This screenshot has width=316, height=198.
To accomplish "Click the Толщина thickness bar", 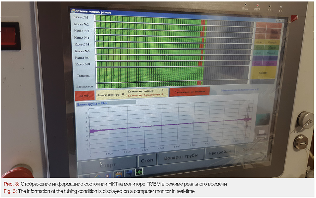I will tap(149, 75).
